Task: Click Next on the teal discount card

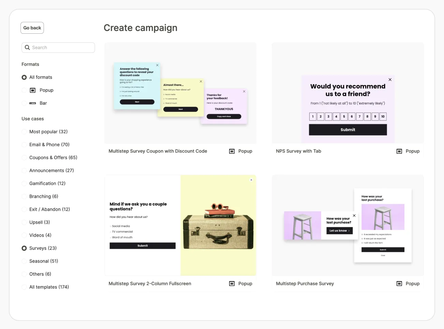Action: 137,102
